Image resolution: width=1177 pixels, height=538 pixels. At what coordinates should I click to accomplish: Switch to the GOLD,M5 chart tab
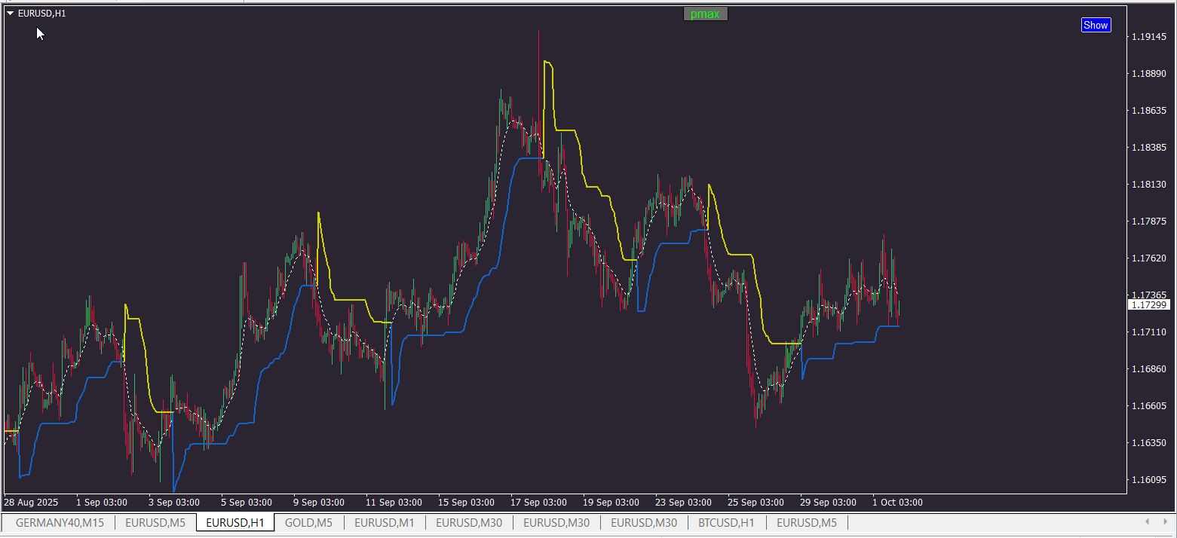[308, 522]
